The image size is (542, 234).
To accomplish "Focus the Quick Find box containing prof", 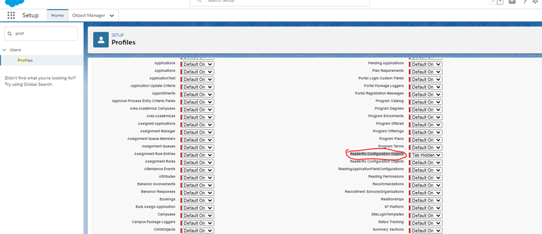I will pos(41,34).
